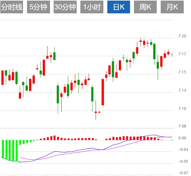Click the -0.03 MACD axis label
This screenshot has height=176, width=191.
(183, 150)
